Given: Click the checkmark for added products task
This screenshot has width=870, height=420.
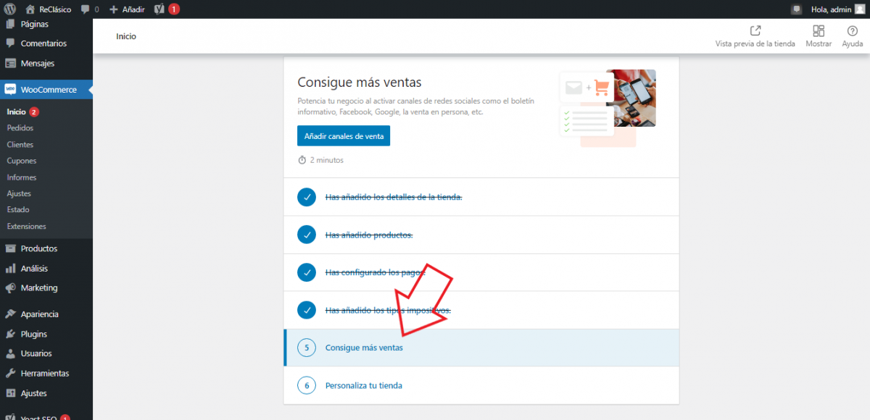Looking at the screenshot, I should (307, 235).
